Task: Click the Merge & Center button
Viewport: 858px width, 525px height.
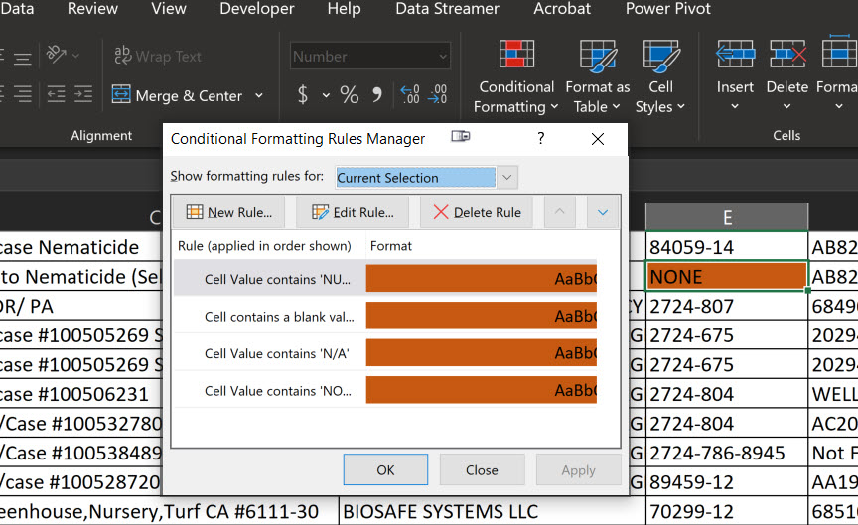Action: tap(177, 95)
